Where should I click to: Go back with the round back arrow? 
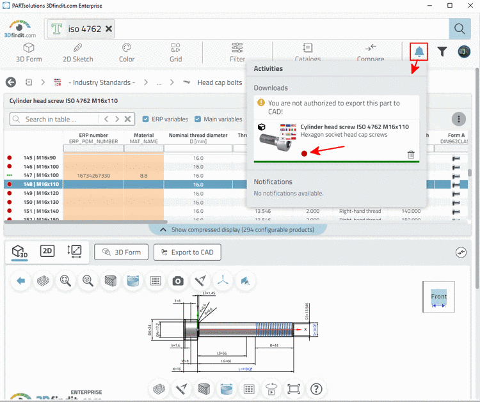click(11, 82)
